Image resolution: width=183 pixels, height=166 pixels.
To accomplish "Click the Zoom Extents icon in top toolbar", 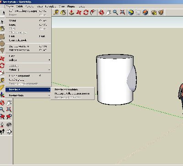I will point(123,12).
